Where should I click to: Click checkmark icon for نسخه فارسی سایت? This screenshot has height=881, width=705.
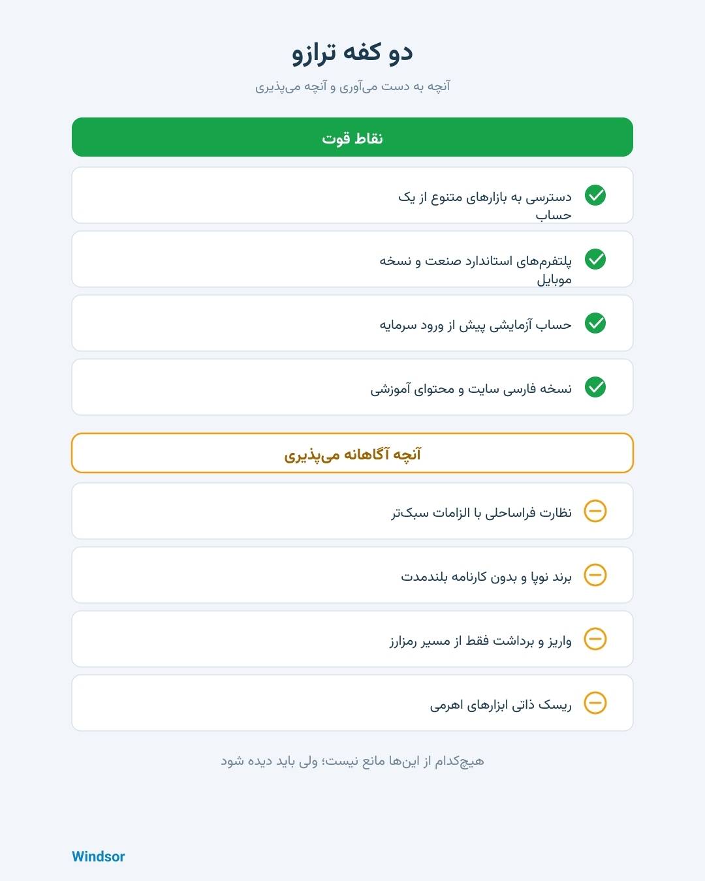click(595, 387)
